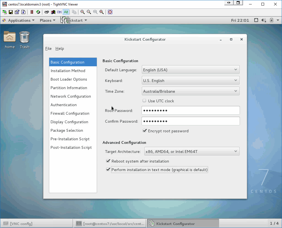Select Package Selection in the sidebar
This screenshot has height=228, width=282.
click(x=73, y=130)
